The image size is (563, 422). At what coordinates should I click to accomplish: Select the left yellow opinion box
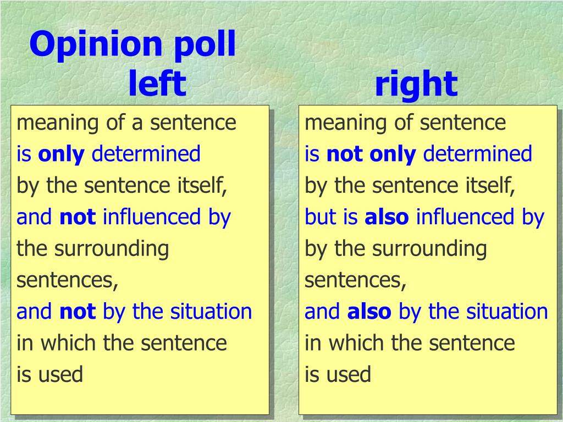click(x=140, y=260)
